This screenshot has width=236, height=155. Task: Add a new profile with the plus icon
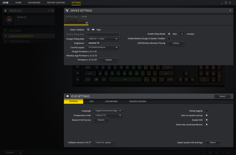[x=49, y=11]
